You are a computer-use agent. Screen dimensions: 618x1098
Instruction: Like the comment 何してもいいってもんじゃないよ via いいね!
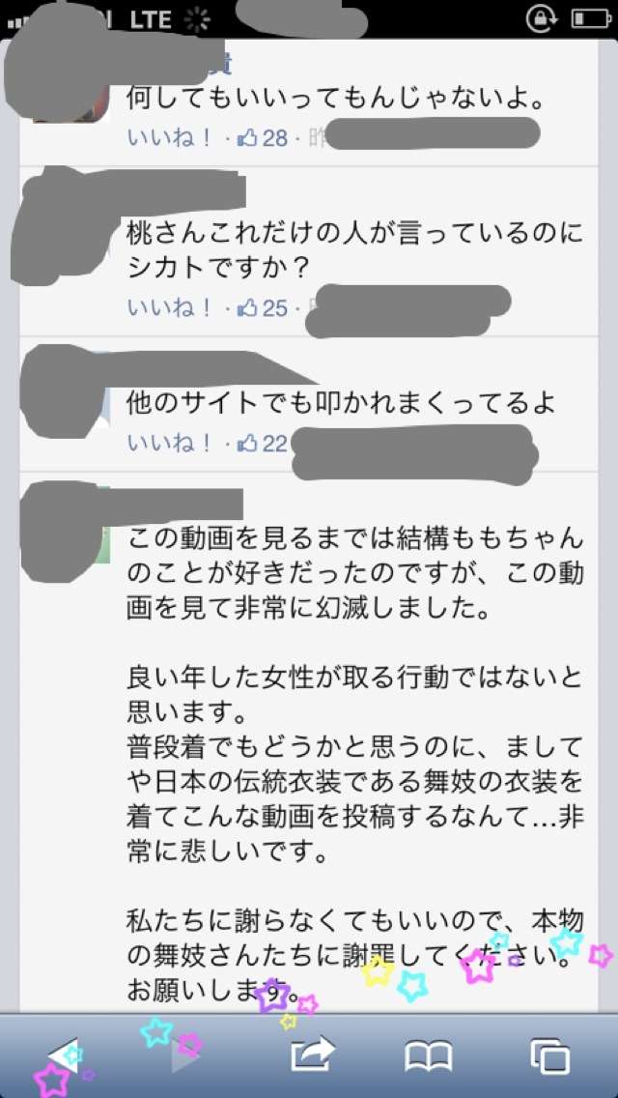coord(170,138)
